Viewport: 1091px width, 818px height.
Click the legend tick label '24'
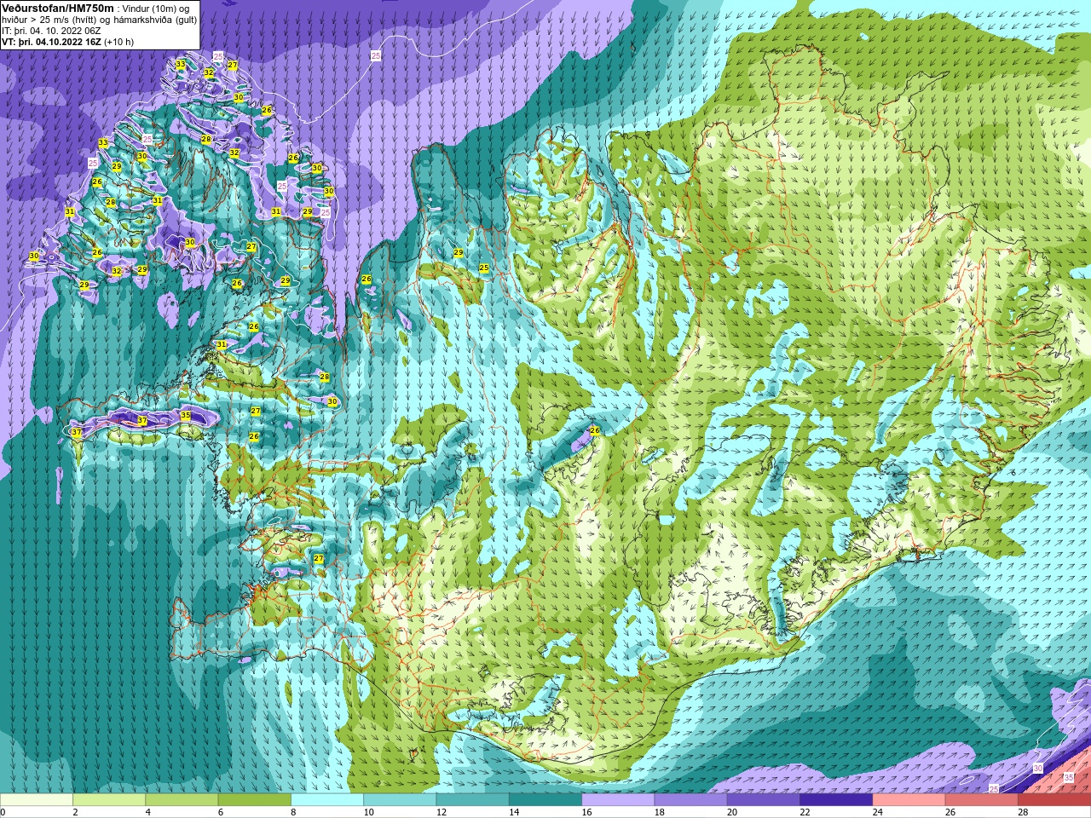tap(877, 812)
